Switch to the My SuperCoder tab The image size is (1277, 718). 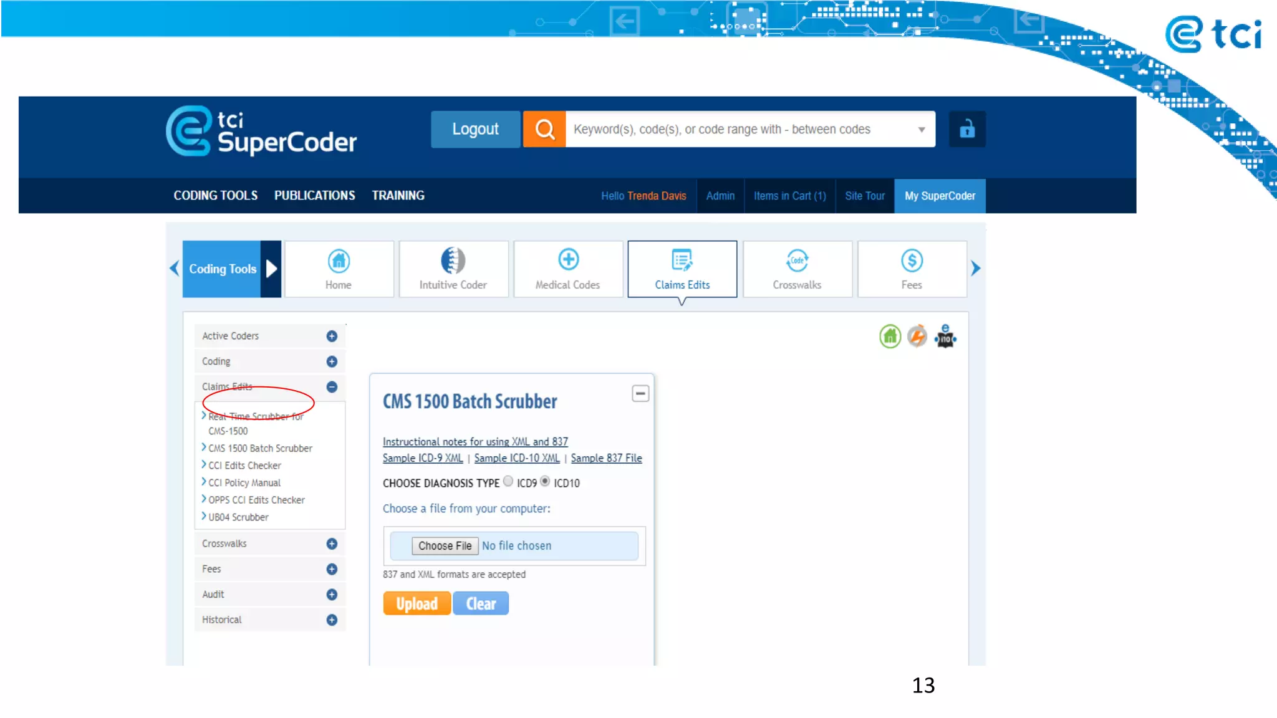(940, 196)
